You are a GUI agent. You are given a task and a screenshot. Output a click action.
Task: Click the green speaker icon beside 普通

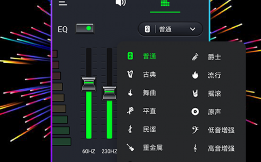click(130, 56)
